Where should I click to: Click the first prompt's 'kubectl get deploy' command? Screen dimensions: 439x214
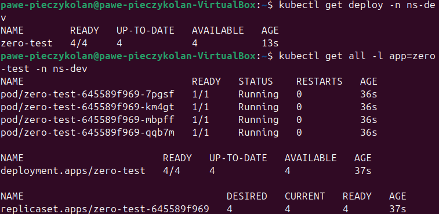(x=357, y=5)
